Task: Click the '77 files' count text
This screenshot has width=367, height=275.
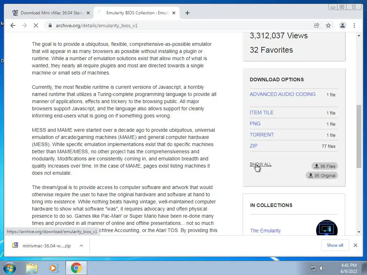Action: click(328, 146)
